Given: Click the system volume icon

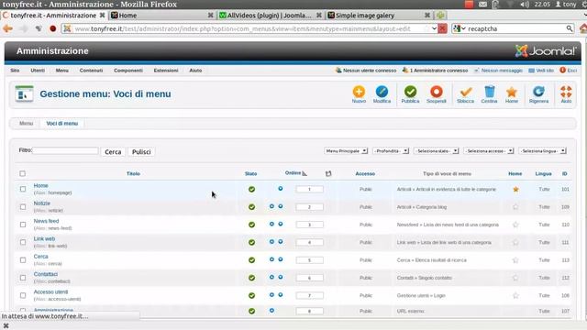Looking at the screenshot, I should (x=525, y=4).
